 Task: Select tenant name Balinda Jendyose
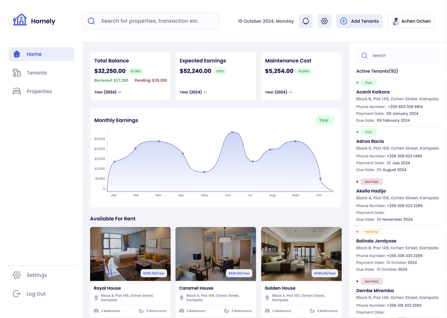pos(376,241)
